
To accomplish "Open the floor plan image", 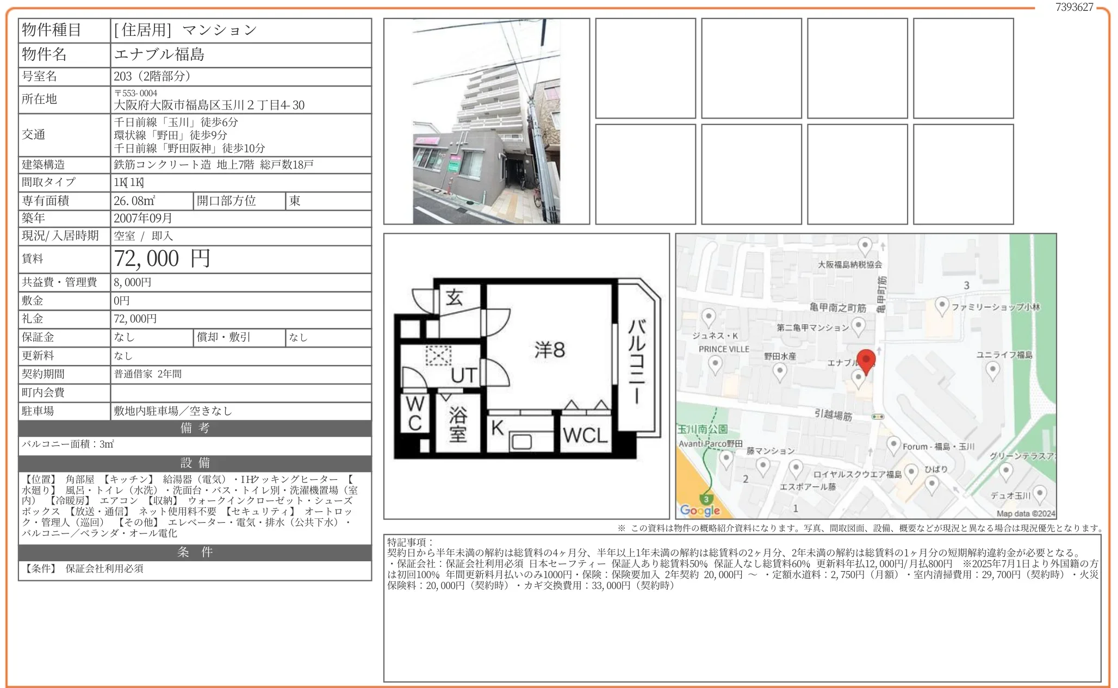I will tap(526, 376).
